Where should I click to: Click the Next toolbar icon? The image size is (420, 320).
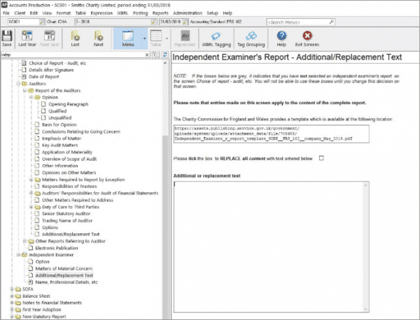98,37
